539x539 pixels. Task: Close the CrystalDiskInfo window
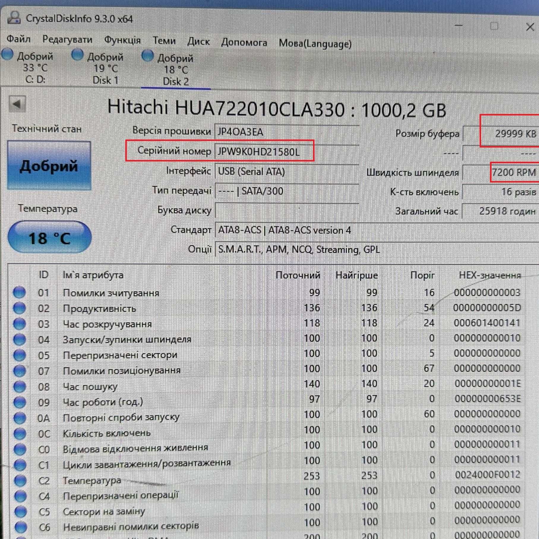coord(530,27)
